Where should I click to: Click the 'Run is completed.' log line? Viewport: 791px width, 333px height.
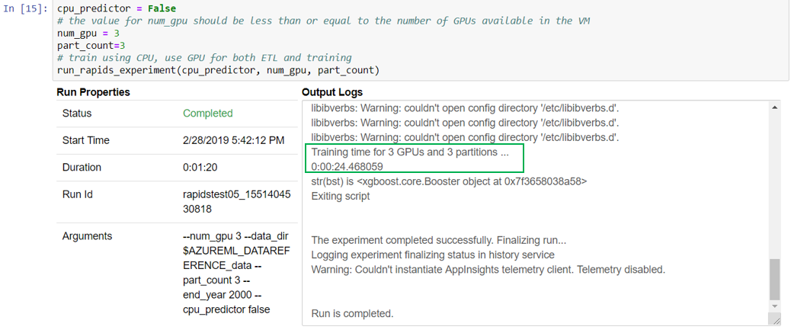pyautogui.click(x=352, y=313)
